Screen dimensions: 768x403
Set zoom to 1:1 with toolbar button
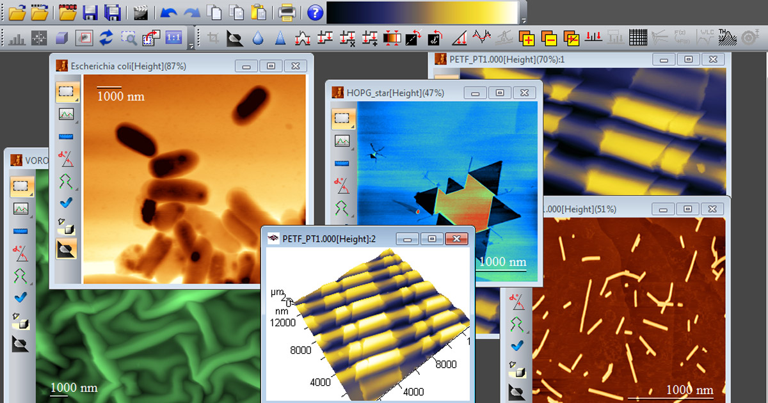[x=173, y=38]
